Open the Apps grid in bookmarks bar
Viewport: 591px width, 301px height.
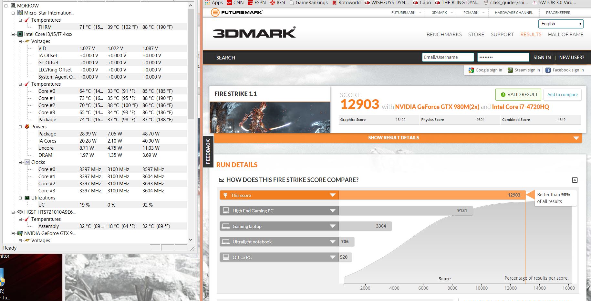coord(214,3)
